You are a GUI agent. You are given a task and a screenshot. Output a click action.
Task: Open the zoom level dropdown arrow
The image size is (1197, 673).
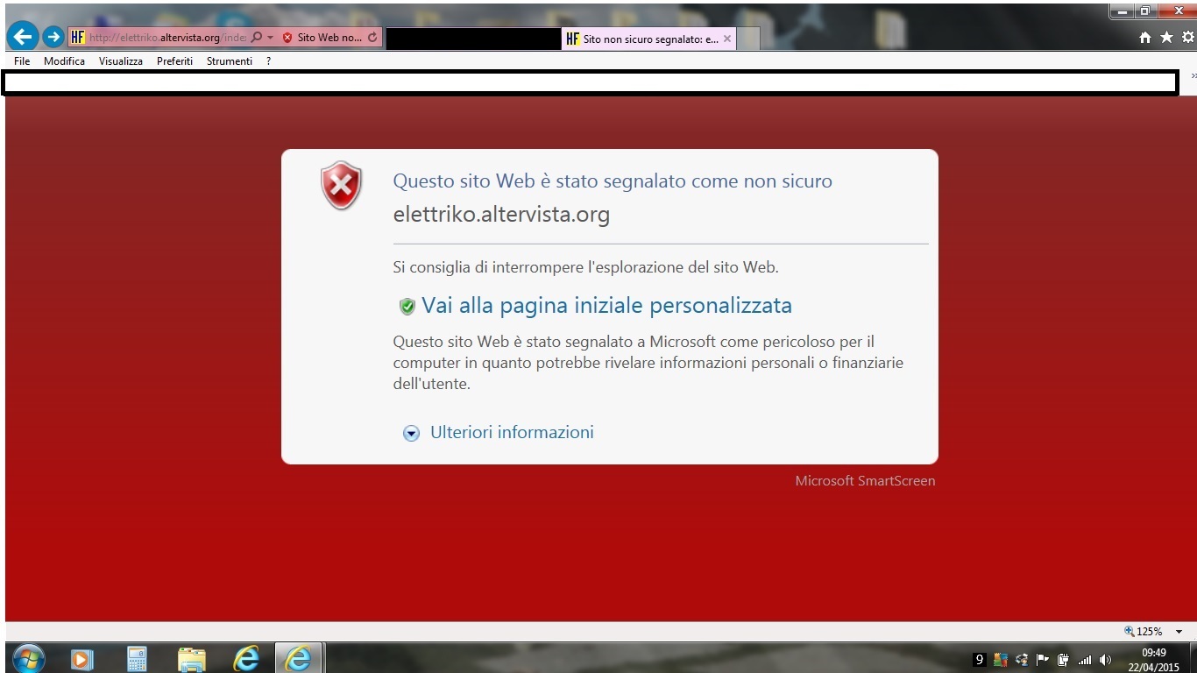1179,632
